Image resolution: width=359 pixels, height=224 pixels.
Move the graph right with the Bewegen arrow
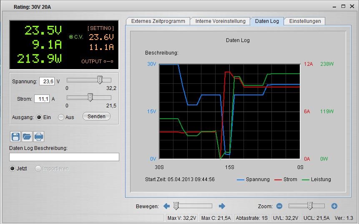[222, 206]
